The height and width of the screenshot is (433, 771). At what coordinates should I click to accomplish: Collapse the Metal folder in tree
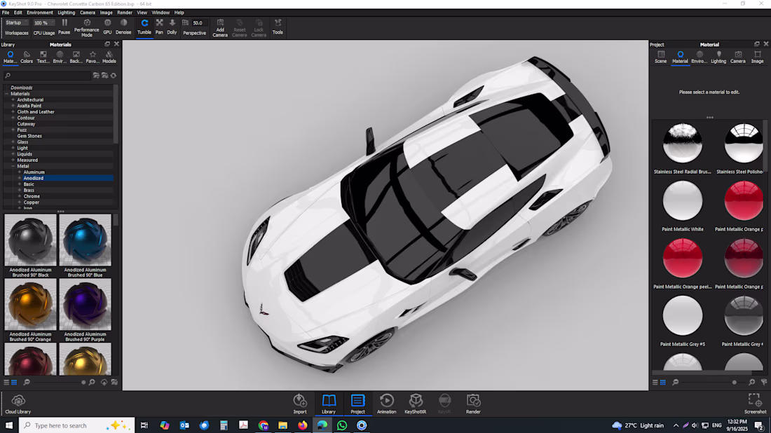(x=13, y=166)
